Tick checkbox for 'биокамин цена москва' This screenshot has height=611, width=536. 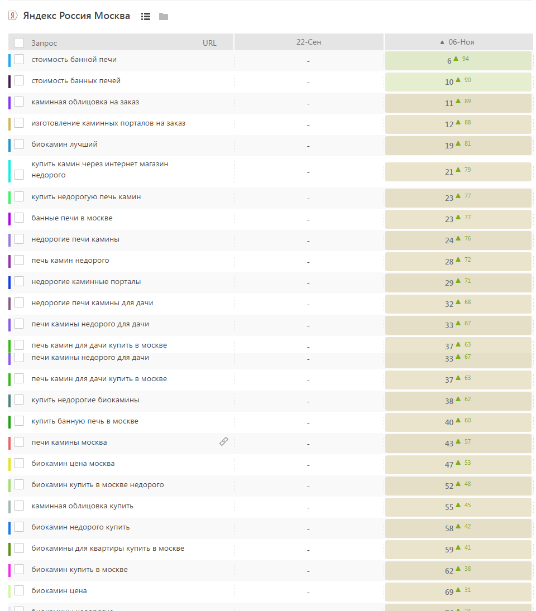(x=19, y=463)
